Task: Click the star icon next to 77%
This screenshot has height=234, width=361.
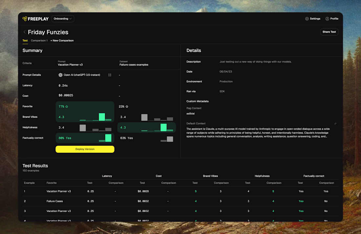Action: tap(67, 107)
